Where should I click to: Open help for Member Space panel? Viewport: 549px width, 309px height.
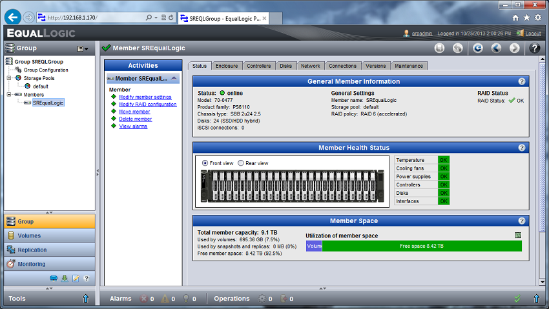522,221
